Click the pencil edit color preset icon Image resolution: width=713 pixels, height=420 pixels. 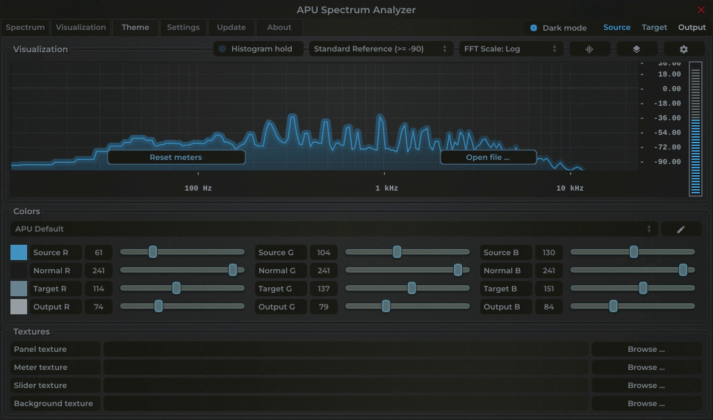(x=681, y=229)
